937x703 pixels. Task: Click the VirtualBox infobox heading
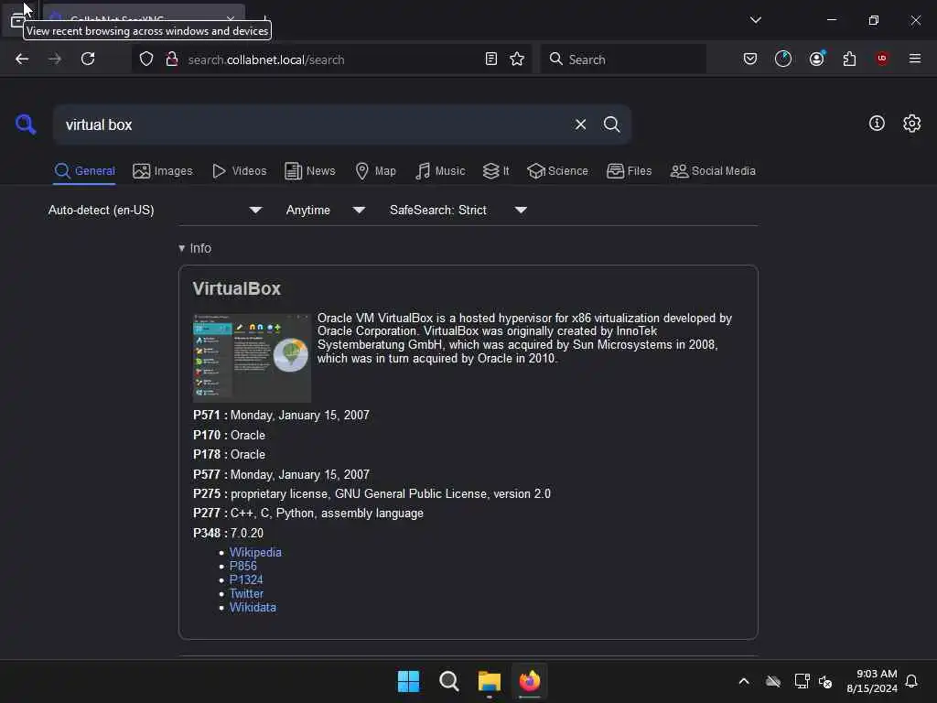(x=237, y=288)
